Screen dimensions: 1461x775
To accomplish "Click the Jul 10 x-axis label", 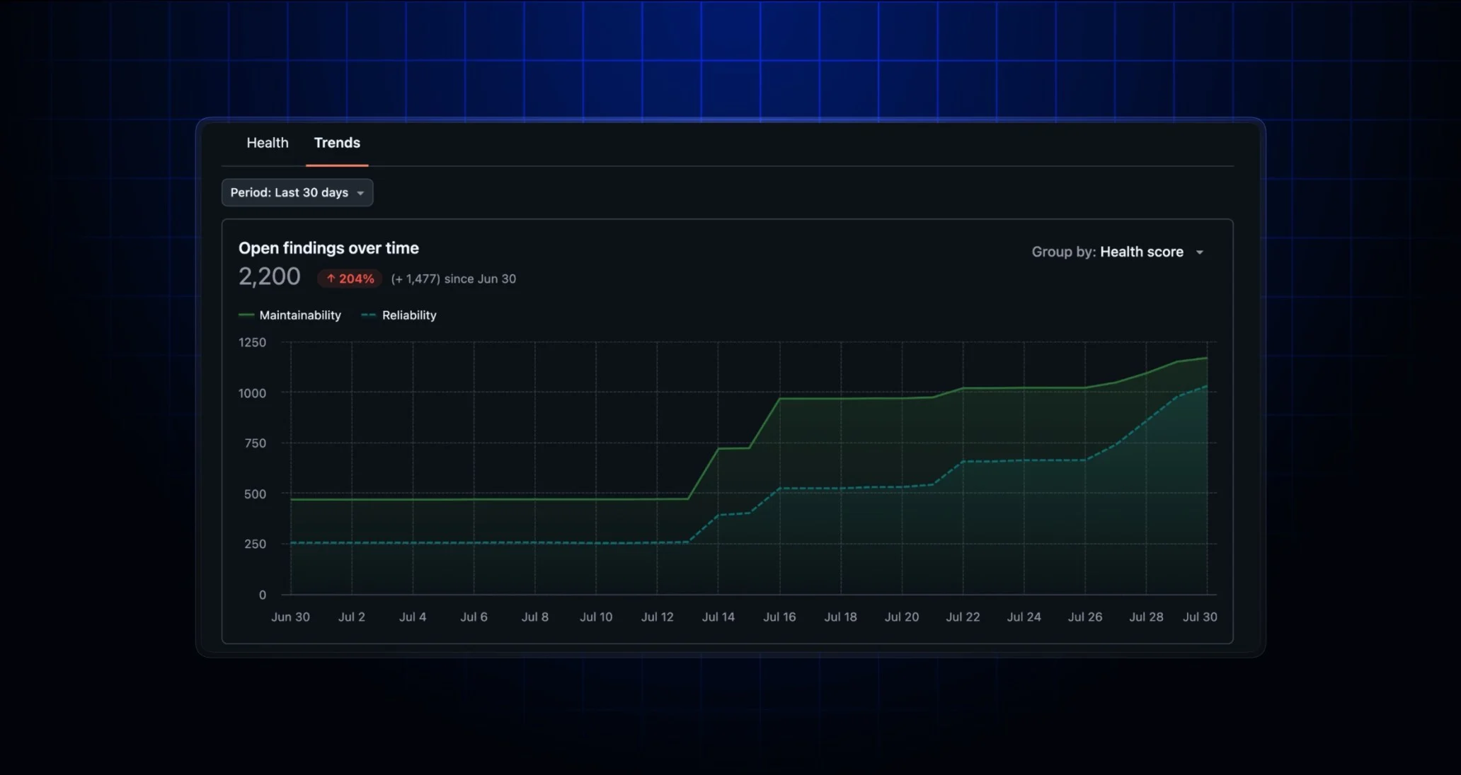I will pyautogui.click(x=596, y=617).
